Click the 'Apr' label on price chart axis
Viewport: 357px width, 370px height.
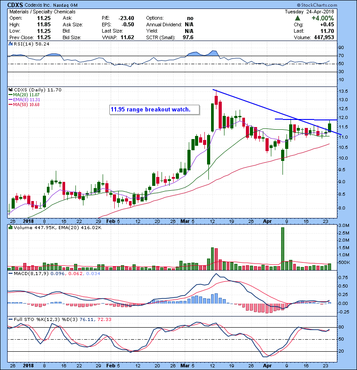pyautogui.click(x=267, y=222)
